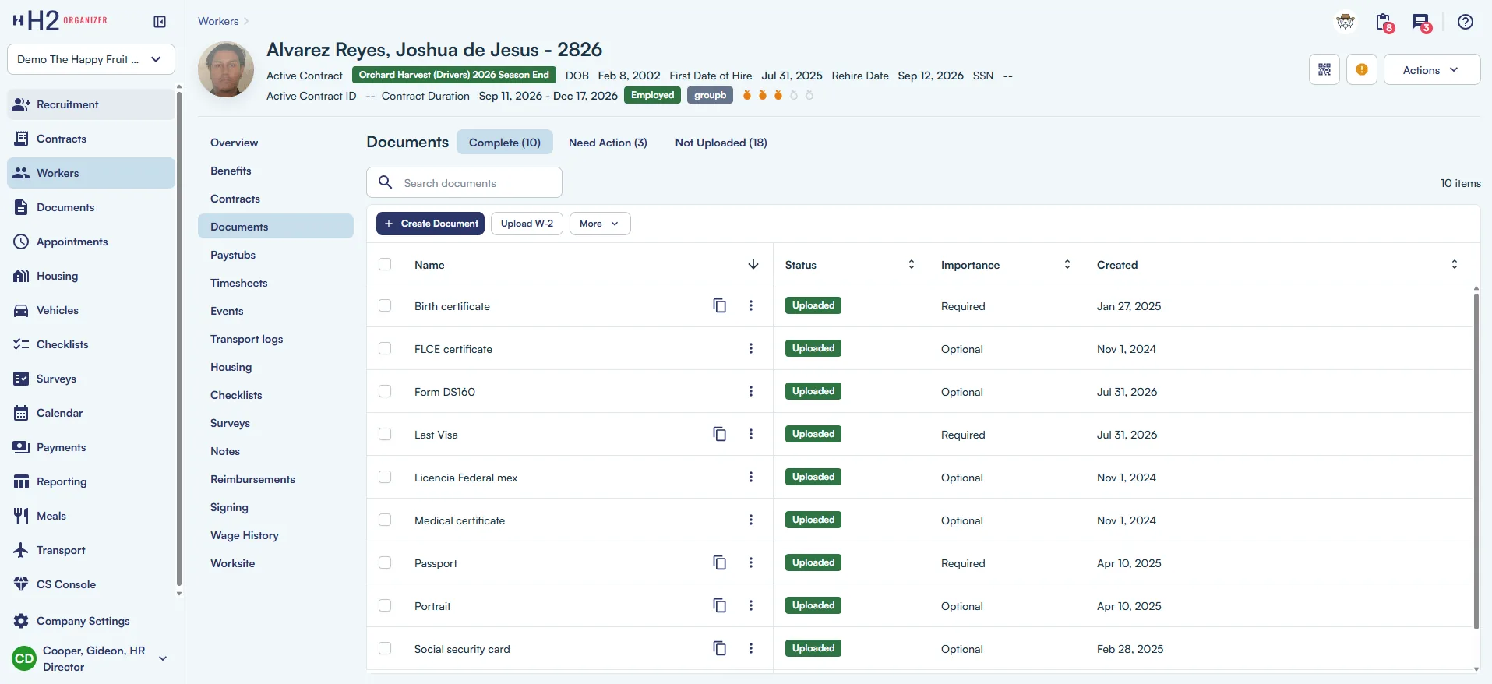Copy icon in the Portrait row

(x=719, y=605)
